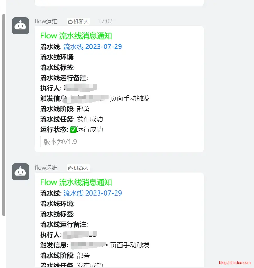Click the bot avatar beside the 17:07 message

20,25
